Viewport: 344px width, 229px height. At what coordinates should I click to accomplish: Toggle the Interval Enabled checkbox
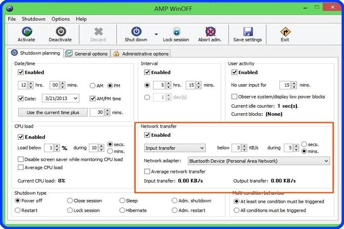pos(147,72)
